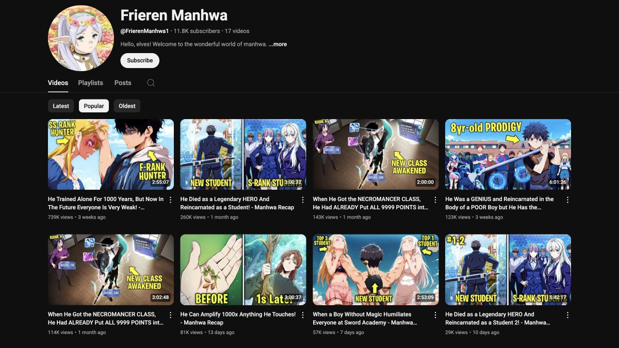Image resolution: width=619 pixels, height=348 pixels.
Task: Open options menu for 'Reincarnated as a Student! - Manhwa Recap'
Action: 303,200
